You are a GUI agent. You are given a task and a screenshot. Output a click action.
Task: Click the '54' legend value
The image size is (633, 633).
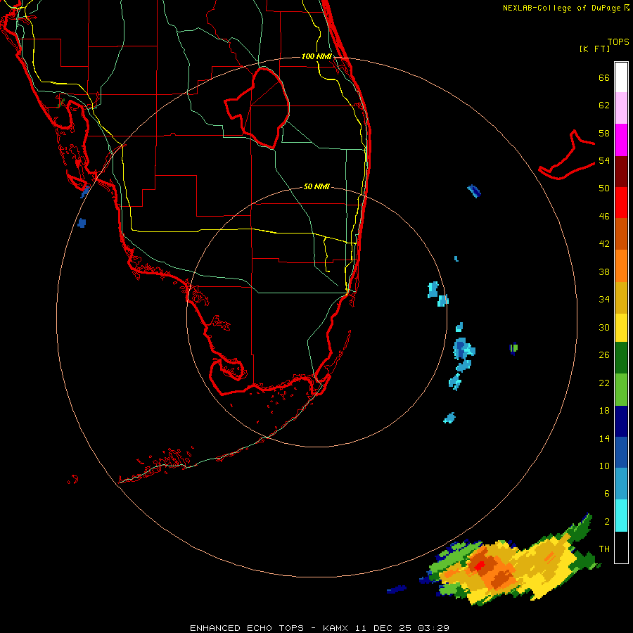pos(604,160)
